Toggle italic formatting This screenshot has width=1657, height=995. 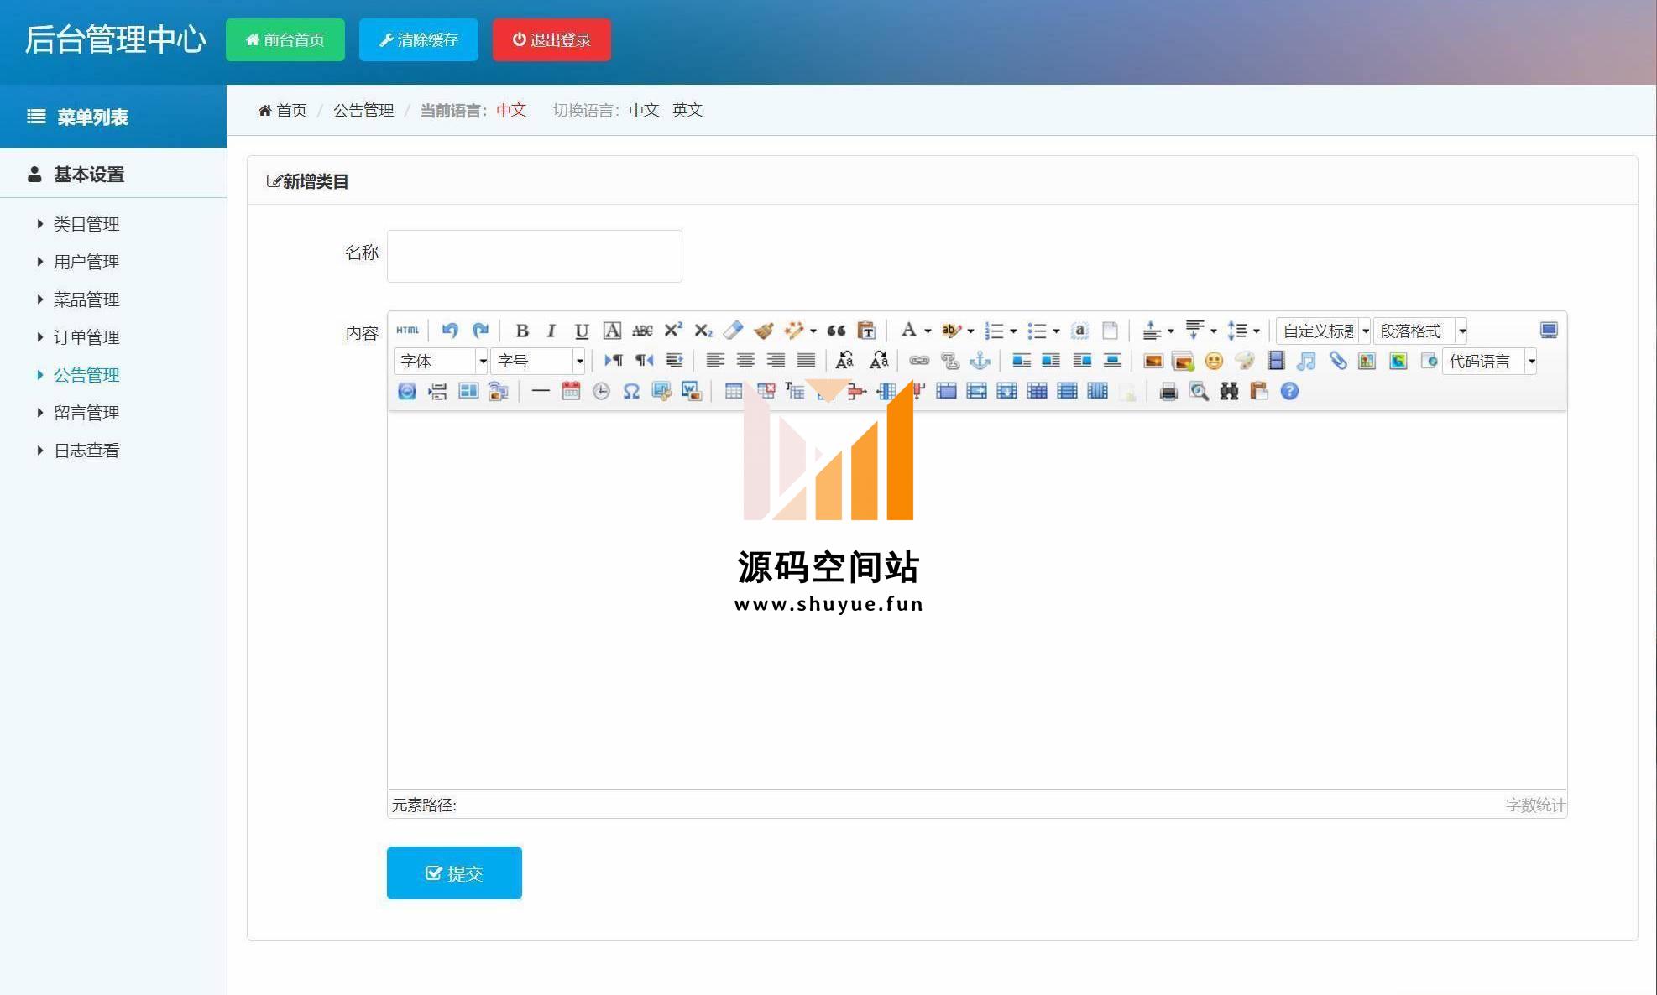tap(551, 331)
